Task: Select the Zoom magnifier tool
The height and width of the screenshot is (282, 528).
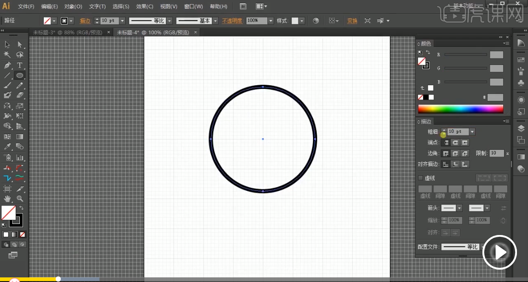Action: pyautogui.click(x=20, y=199)
